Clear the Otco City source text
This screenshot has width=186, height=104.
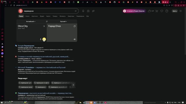44,26
